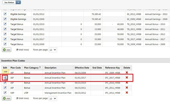Screen dimensions: 170x102
Task: Sort by End Date column header
Action: point(97,68)
